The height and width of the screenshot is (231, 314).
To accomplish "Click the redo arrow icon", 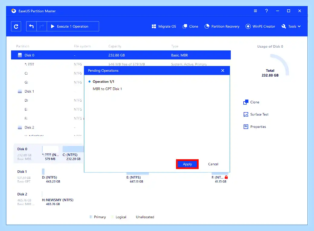I will click(42, 27).
